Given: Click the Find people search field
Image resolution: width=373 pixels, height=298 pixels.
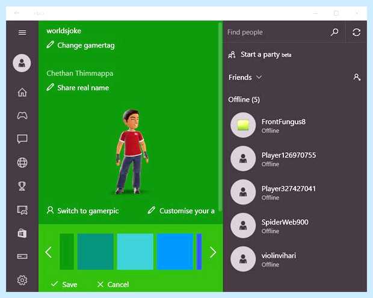Looking at the screenshot, I should tap(276, 32).
